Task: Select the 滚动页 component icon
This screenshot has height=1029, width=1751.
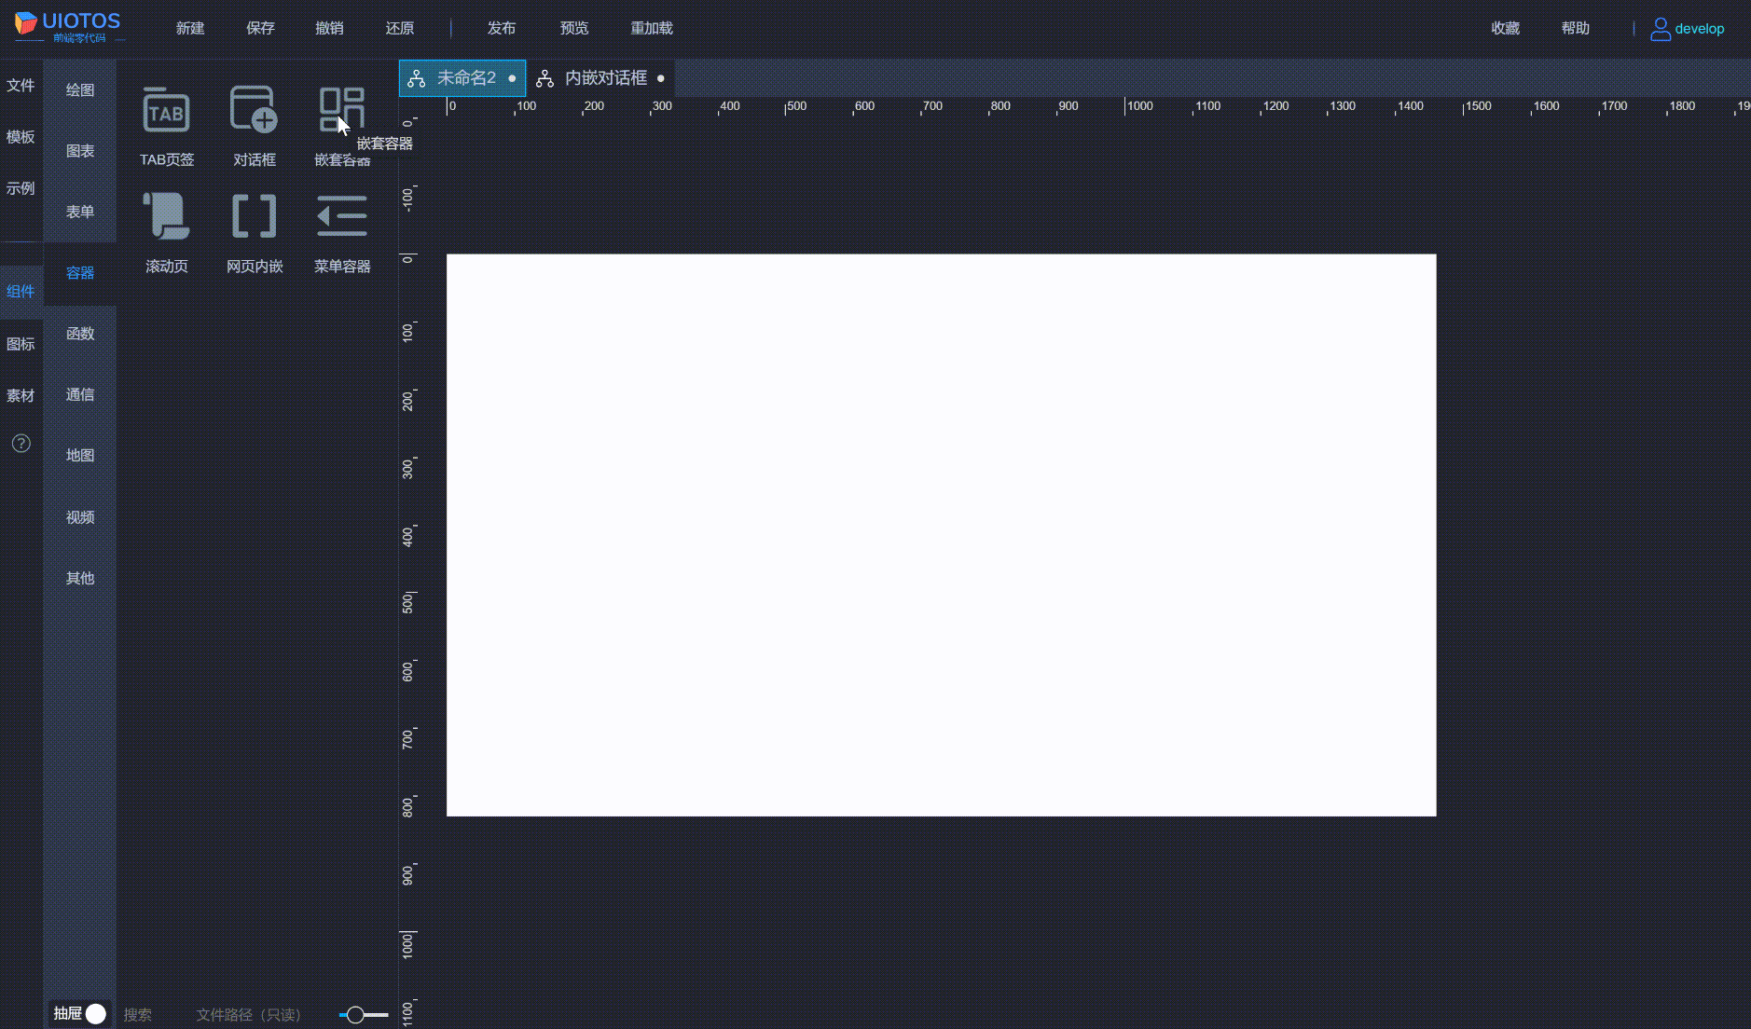Action: tap(166, 215)
